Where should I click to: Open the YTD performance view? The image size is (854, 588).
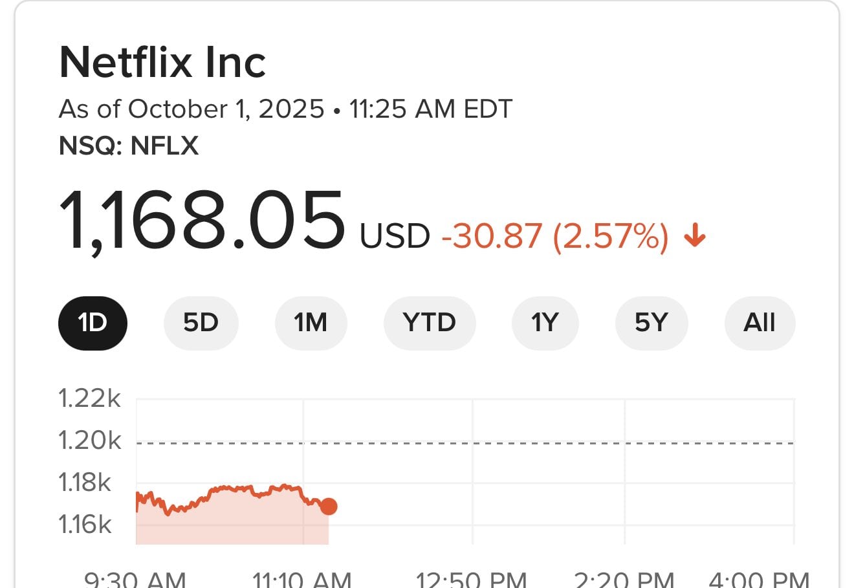pyautogui.click(x=430, y=323)
